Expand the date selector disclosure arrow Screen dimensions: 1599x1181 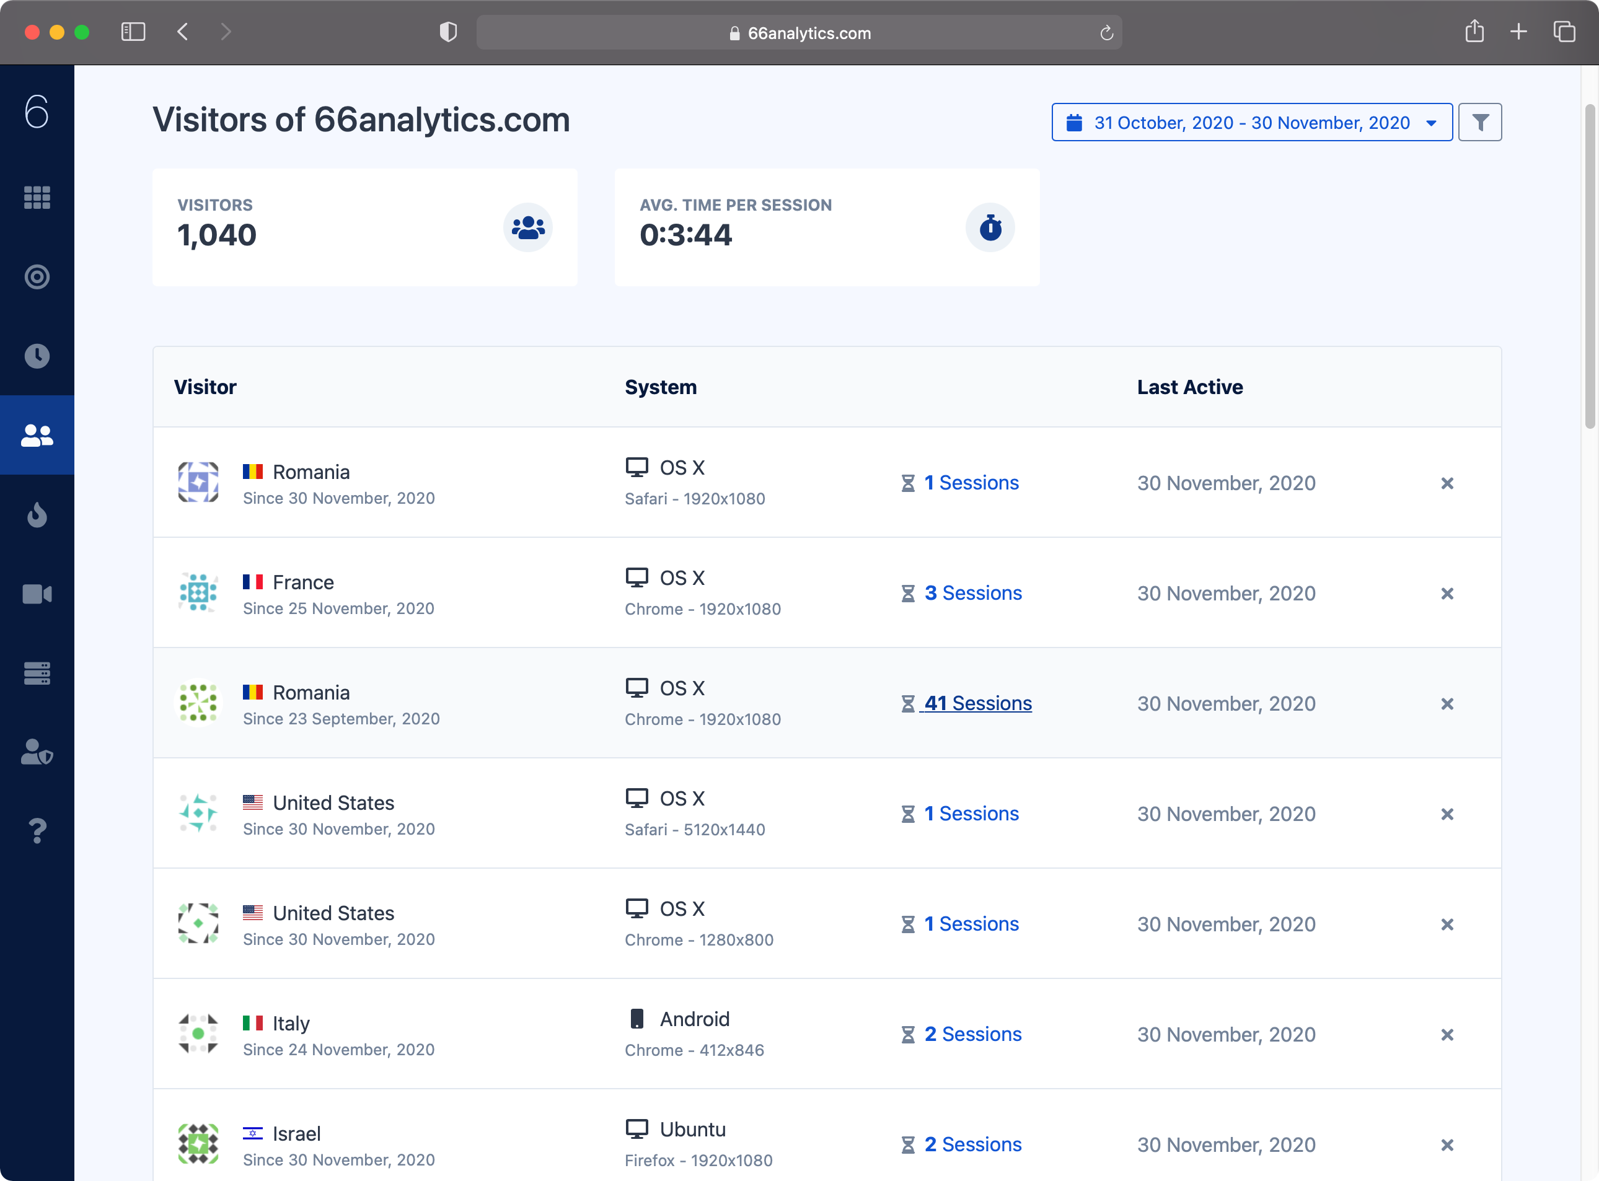pyautogui.click(x=1431, y=123)
